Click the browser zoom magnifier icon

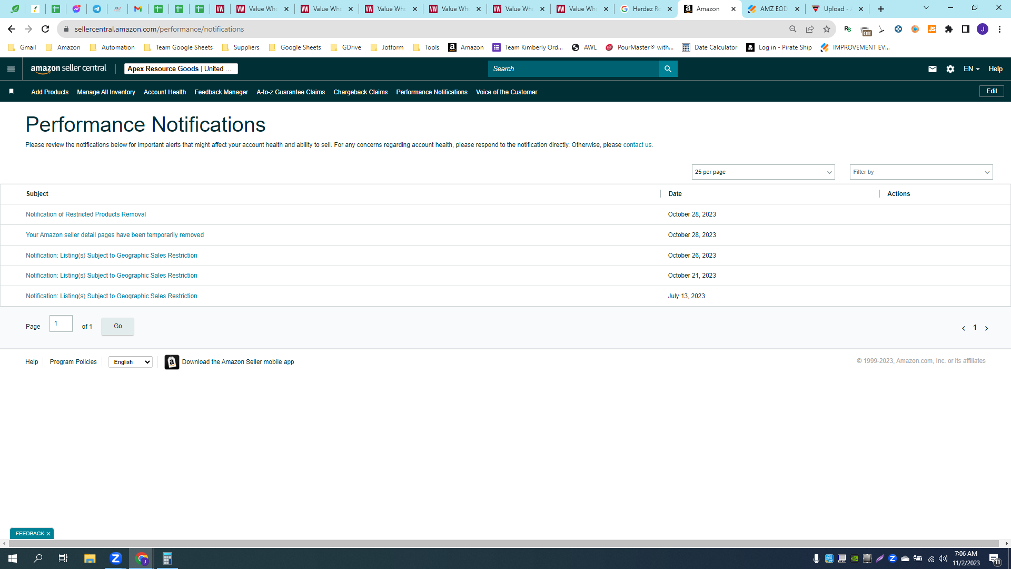[793, 29]
